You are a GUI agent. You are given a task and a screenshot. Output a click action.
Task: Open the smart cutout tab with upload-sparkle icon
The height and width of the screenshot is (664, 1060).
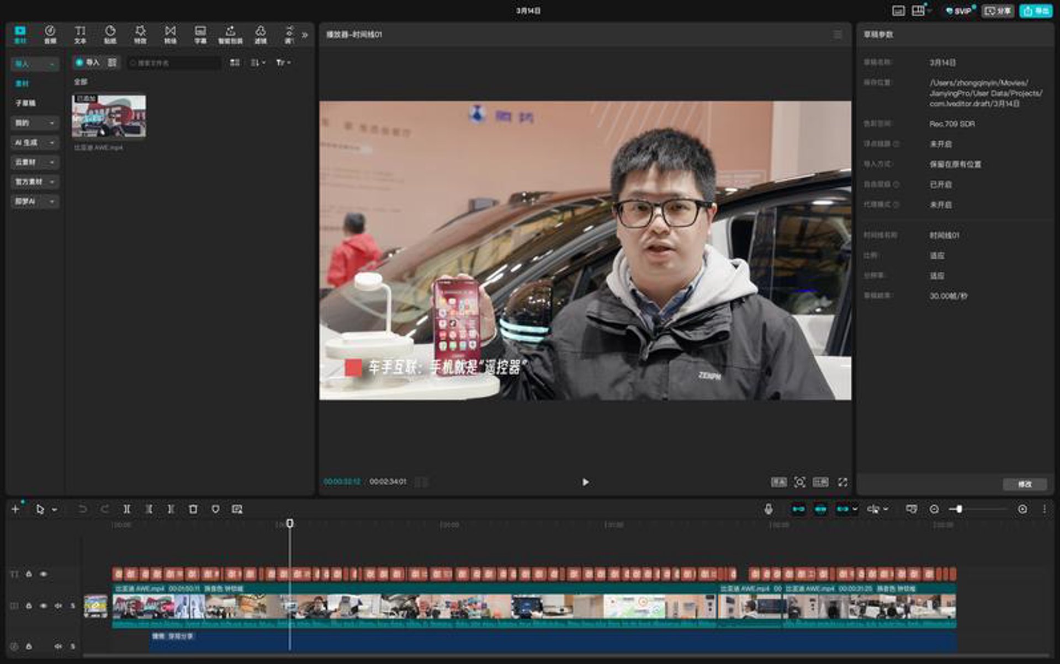(230, 34)
